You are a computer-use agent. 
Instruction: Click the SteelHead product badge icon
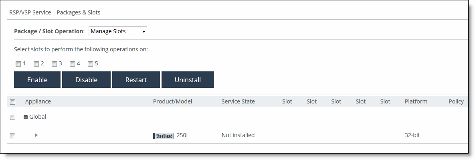click(164, 136)
